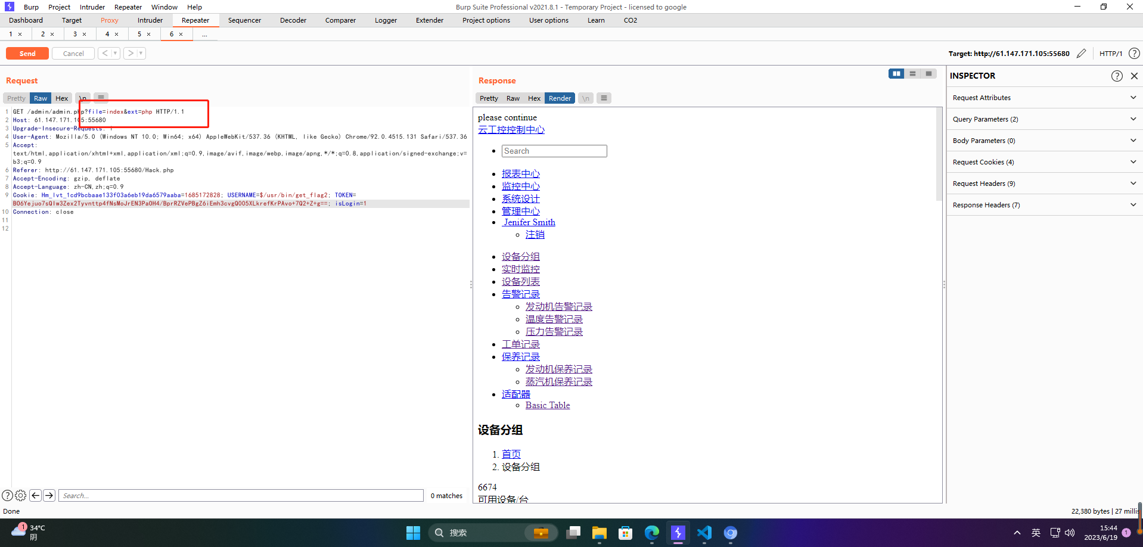This screenshot has height=547, width=1143.
Task: Click the Search field in rendered response
Action: (554, 151)
